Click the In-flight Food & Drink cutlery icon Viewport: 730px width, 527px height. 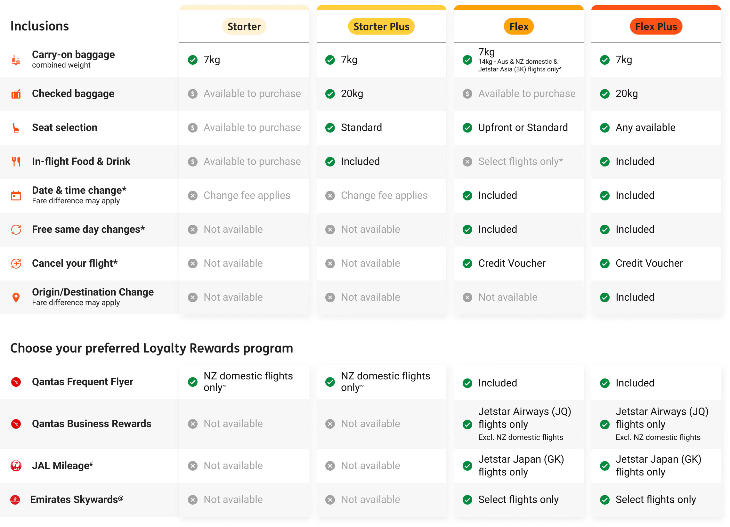tap(16, 162)
